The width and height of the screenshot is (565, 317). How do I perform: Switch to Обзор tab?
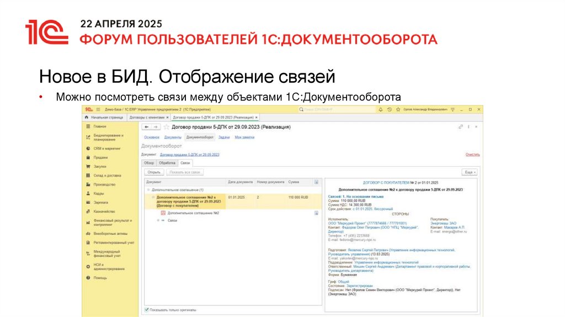[149, 163]
